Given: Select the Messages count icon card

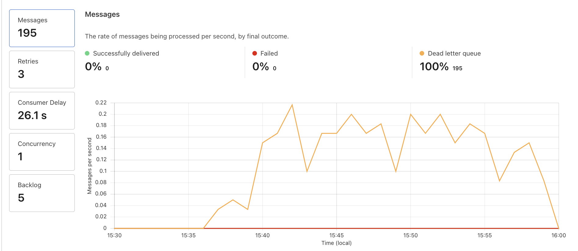Looking at the screenshot, I should tap(42, 28).
